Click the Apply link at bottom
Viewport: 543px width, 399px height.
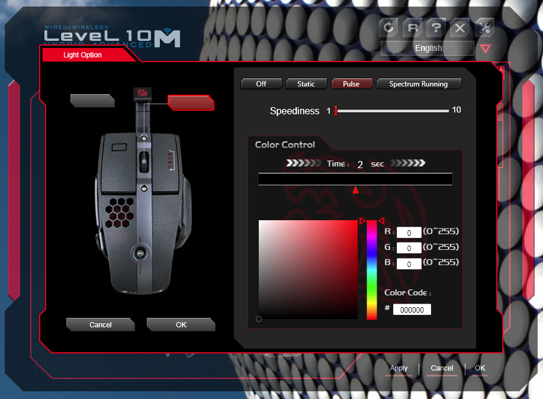click(399, 368)
